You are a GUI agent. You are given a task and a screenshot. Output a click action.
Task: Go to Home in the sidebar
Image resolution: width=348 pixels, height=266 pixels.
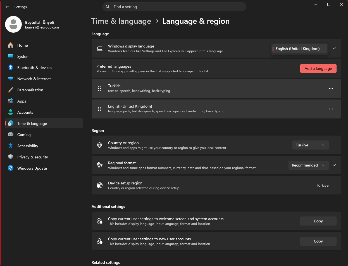coord(44,45)
